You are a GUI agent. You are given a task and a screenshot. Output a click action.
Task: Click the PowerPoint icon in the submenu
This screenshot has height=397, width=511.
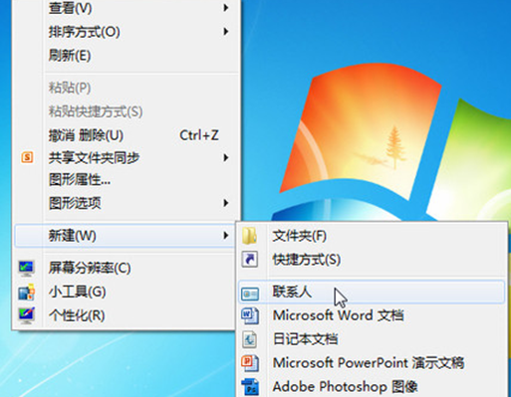250,363
